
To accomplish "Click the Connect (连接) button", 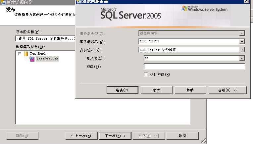I will (122, 90).
